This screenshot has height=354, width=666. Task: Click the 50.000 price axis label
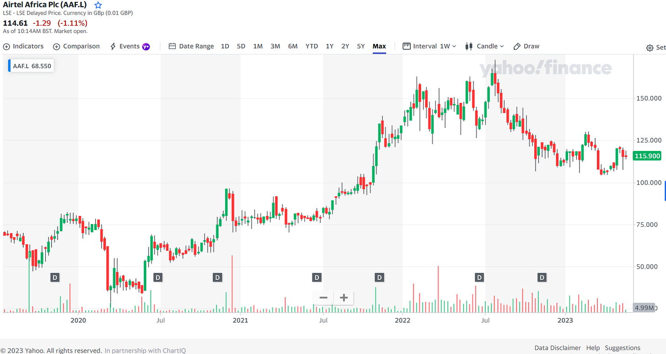648,267
